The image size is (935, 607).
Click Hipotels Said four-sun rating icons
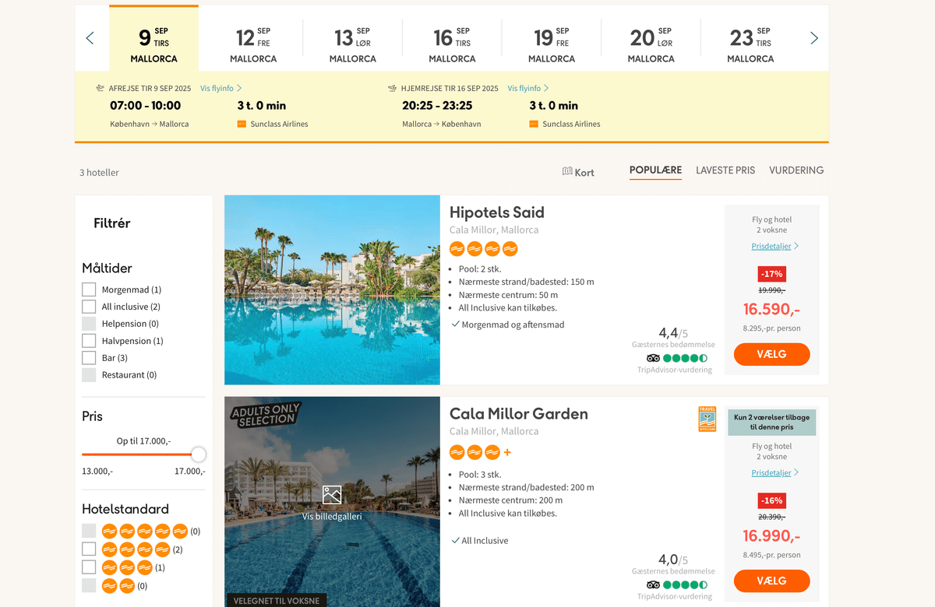pos(484,249)
